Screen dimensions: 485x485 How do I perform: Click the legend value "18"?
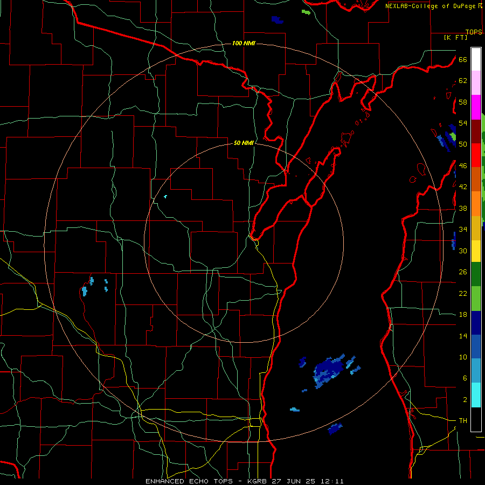click(x=463, y=315)
